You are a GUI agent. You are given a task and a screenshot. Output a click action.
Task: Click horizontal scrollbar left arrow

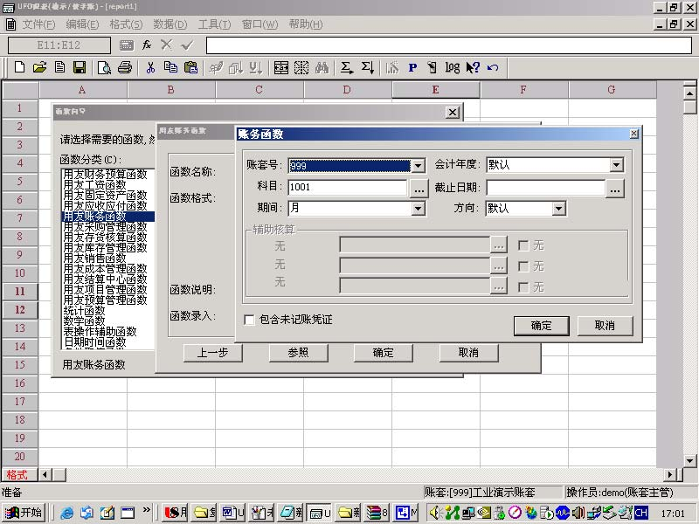pyautogui.click(x=45, y=474)
